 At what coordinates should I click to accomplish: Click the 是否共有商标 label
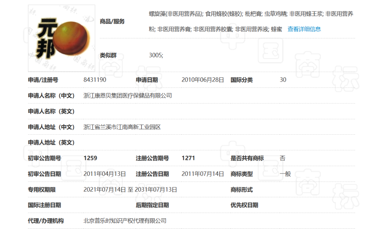click(247, 158)
